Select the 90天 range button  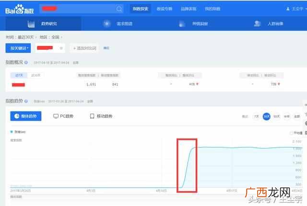click(276, 116)
